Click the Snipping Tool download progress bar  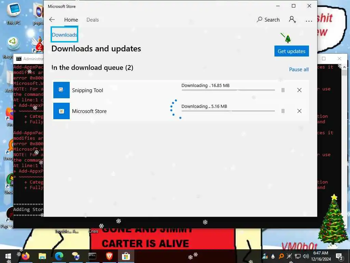click(x=228, y=90)
